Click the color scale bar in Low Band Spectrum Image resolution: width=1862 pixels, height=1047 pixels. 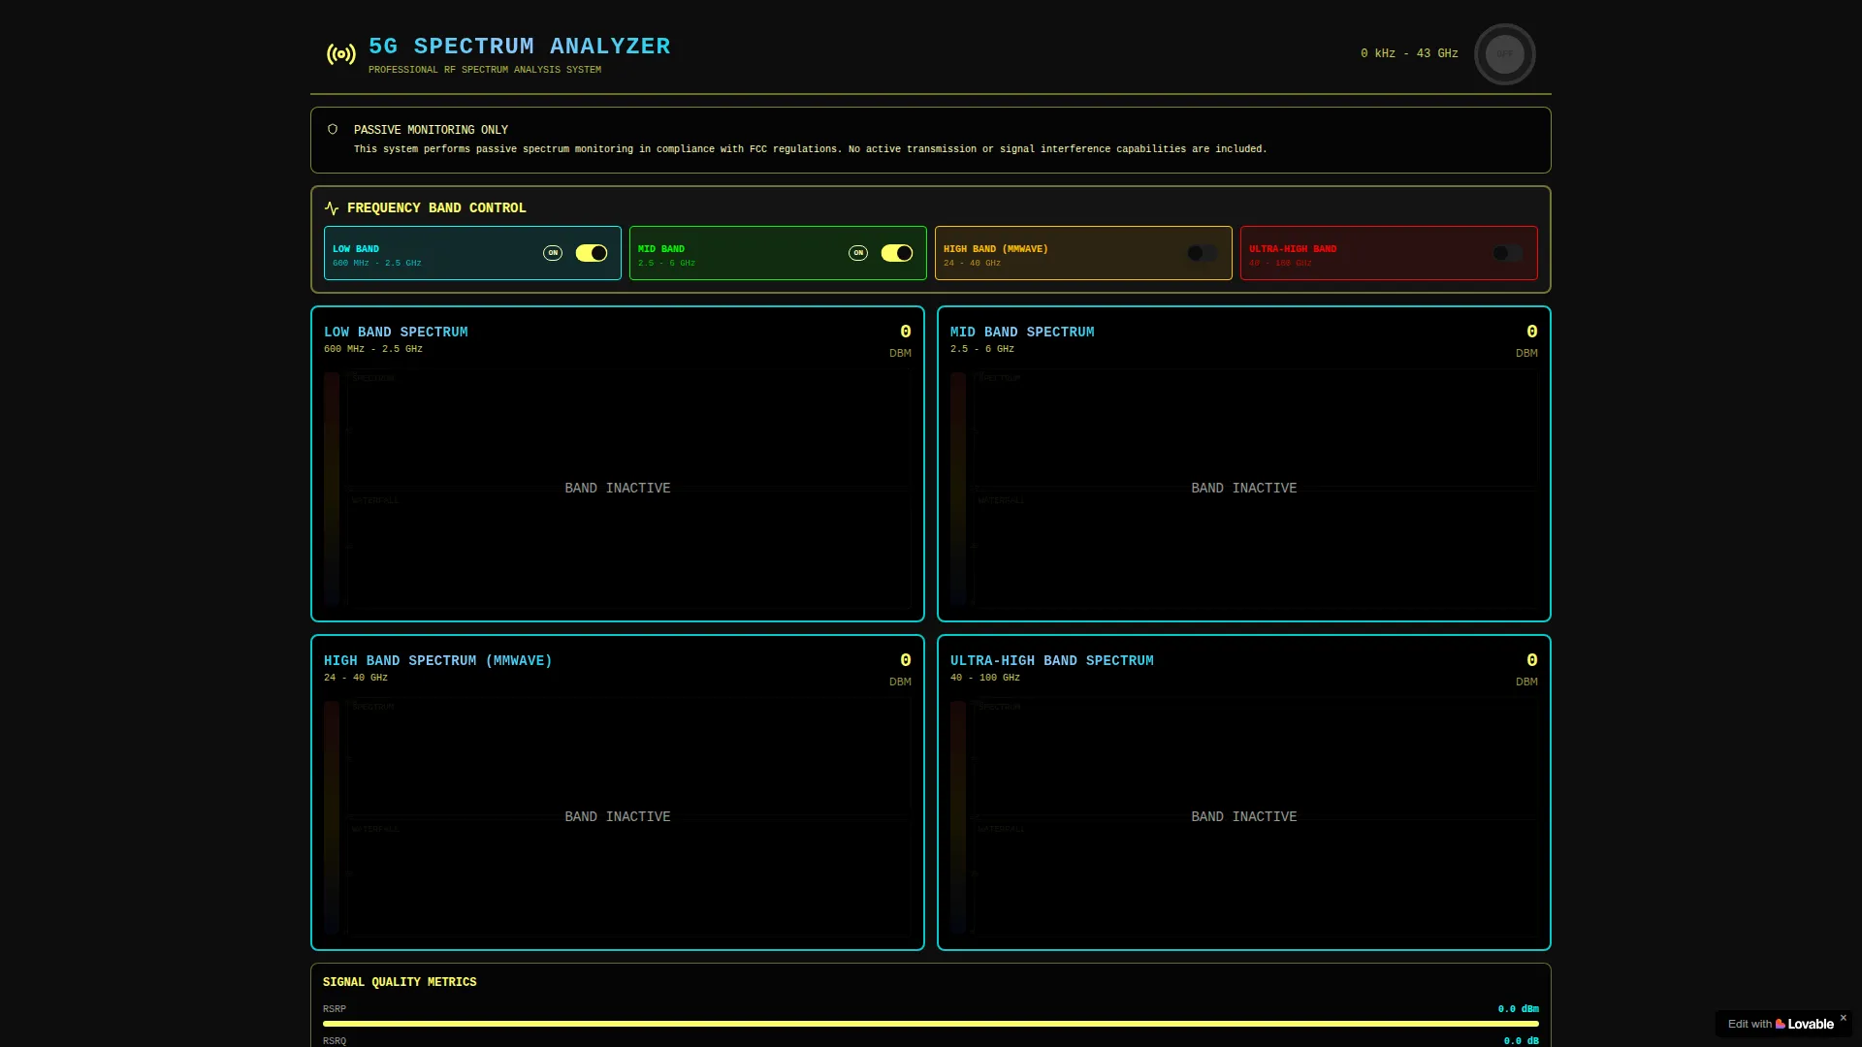coord(332,489)
